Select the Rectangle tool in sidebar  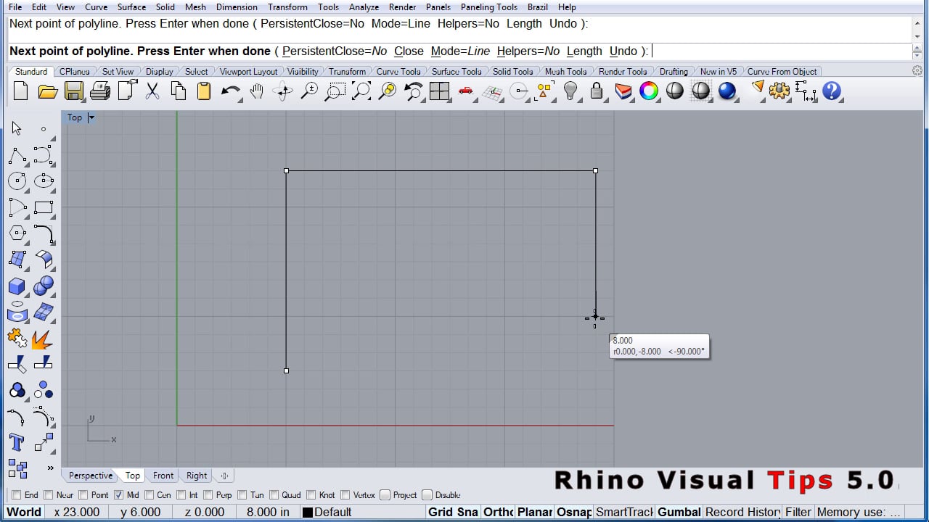tap(44, 207)
